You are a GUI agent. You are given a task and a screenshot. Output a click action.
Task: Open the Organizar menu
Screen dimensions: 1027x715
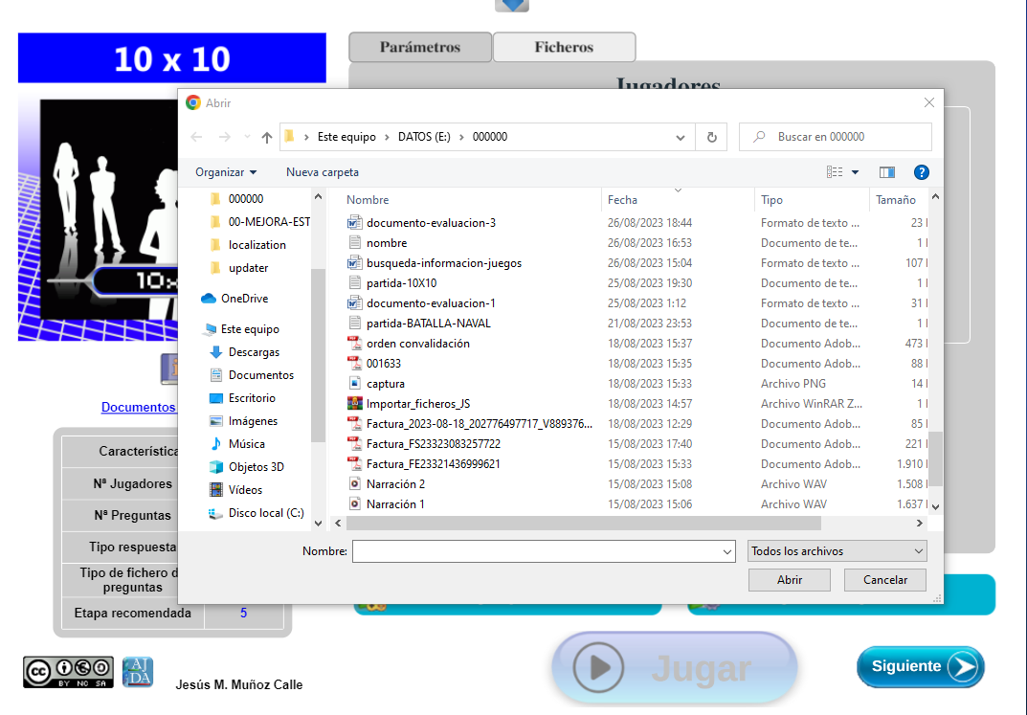pyautogui.click(x=226, y=172)
